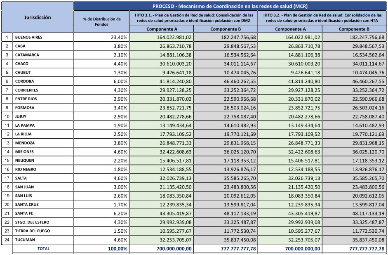Click Componente A header under HITO 3.1
The height and width of the screenshot is (255, 388).
pyautogui.click(x=161, y=29)
